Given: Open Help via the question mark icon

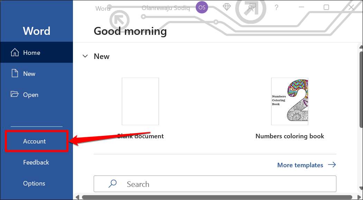Looking at the screenshot, I should click(277, 8).
